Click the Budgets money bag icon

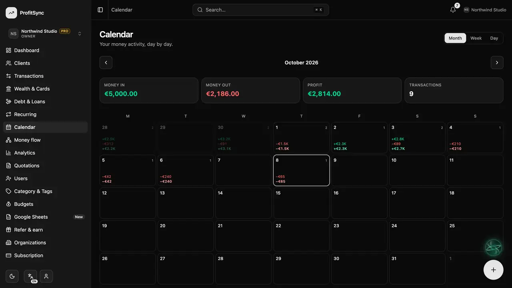coord(8,204)
